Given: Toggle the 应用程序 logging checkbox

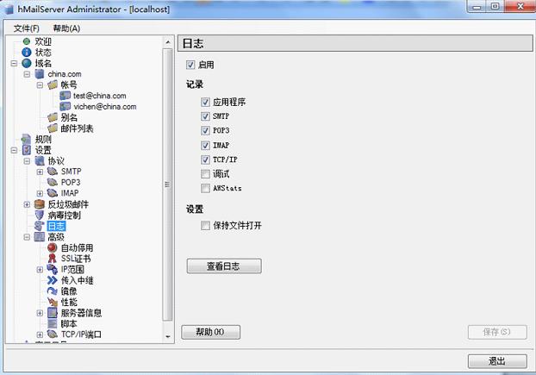Looking at the screenshot, I should click(x=205, y=102).
